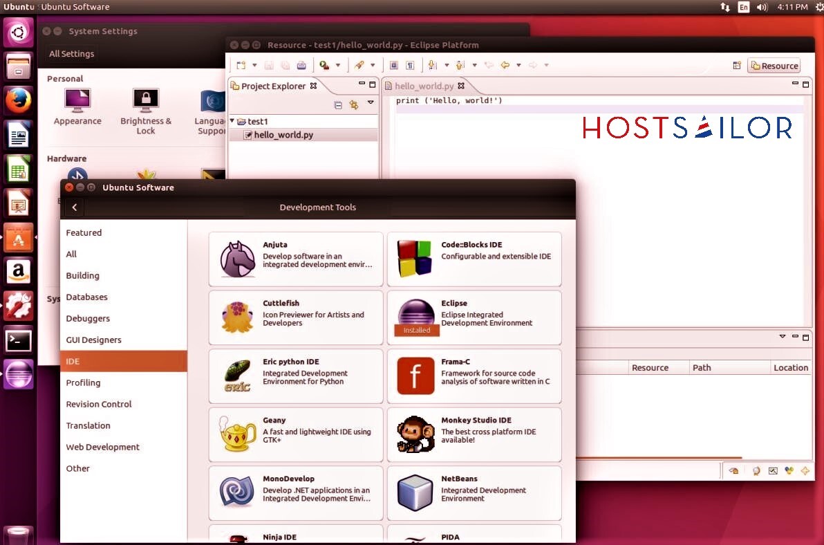Click the Frama-C red icon

tap(415, 376)
